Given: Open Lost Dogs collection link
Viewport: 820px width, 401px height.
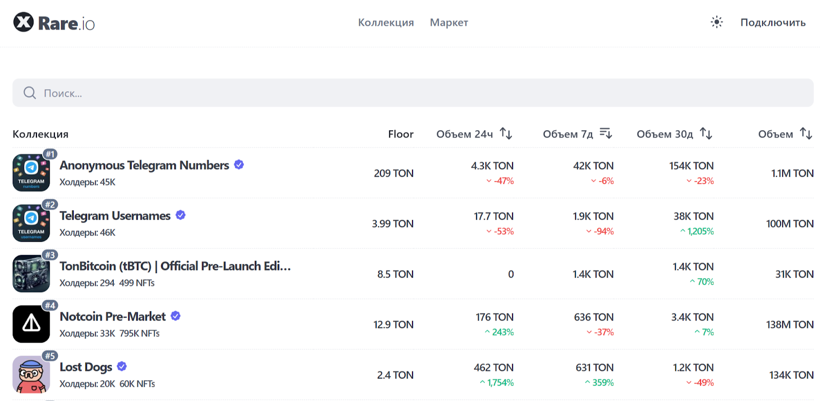Looking at the screenshot, I should [86, 367].
